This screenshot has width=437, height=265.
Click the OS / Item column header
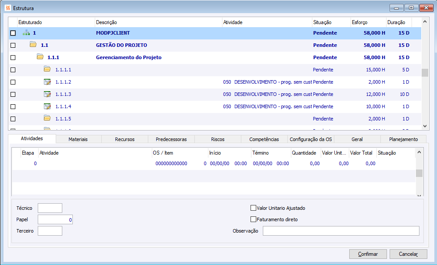click(180, 153)
